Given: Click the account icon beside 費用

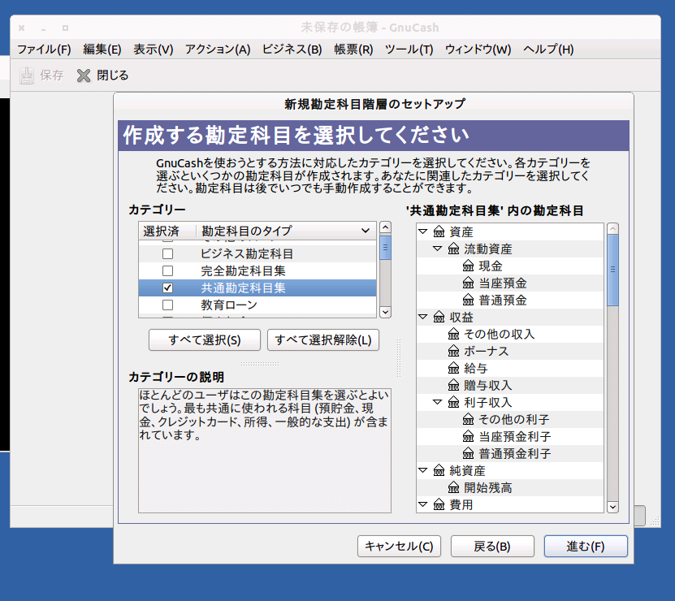Looking at the screenshot, I should [x=439, y=504].
